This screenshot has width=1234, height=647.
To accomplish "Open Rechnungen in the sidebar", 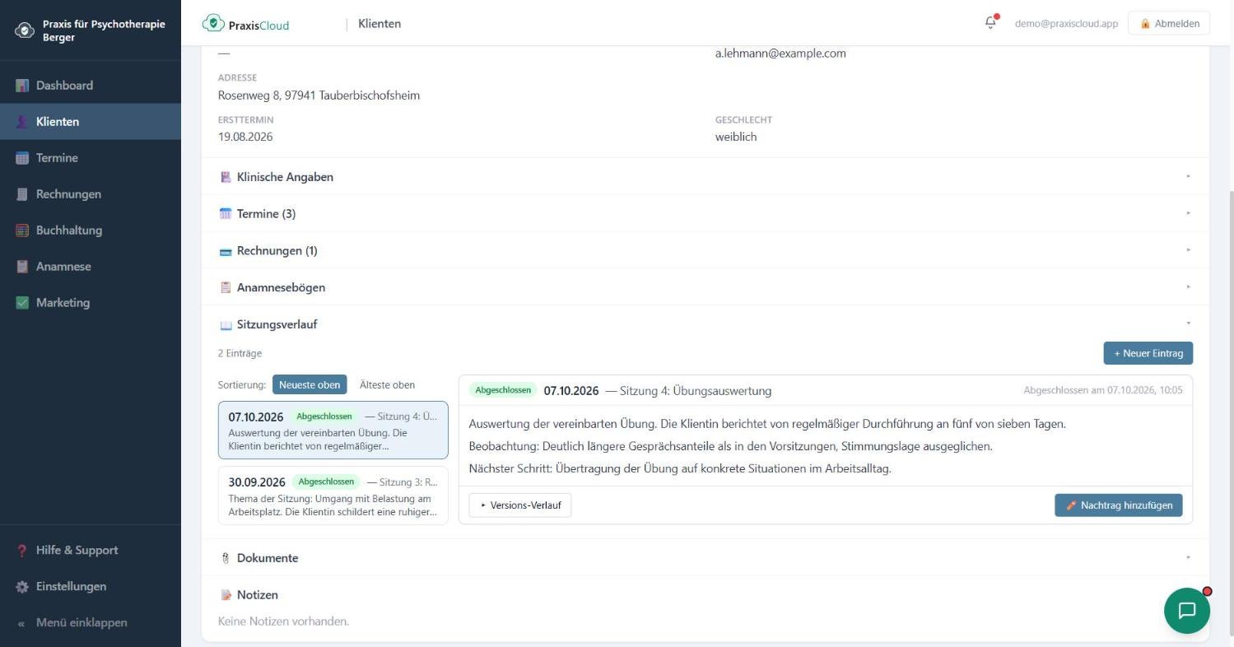I will 91,194.
